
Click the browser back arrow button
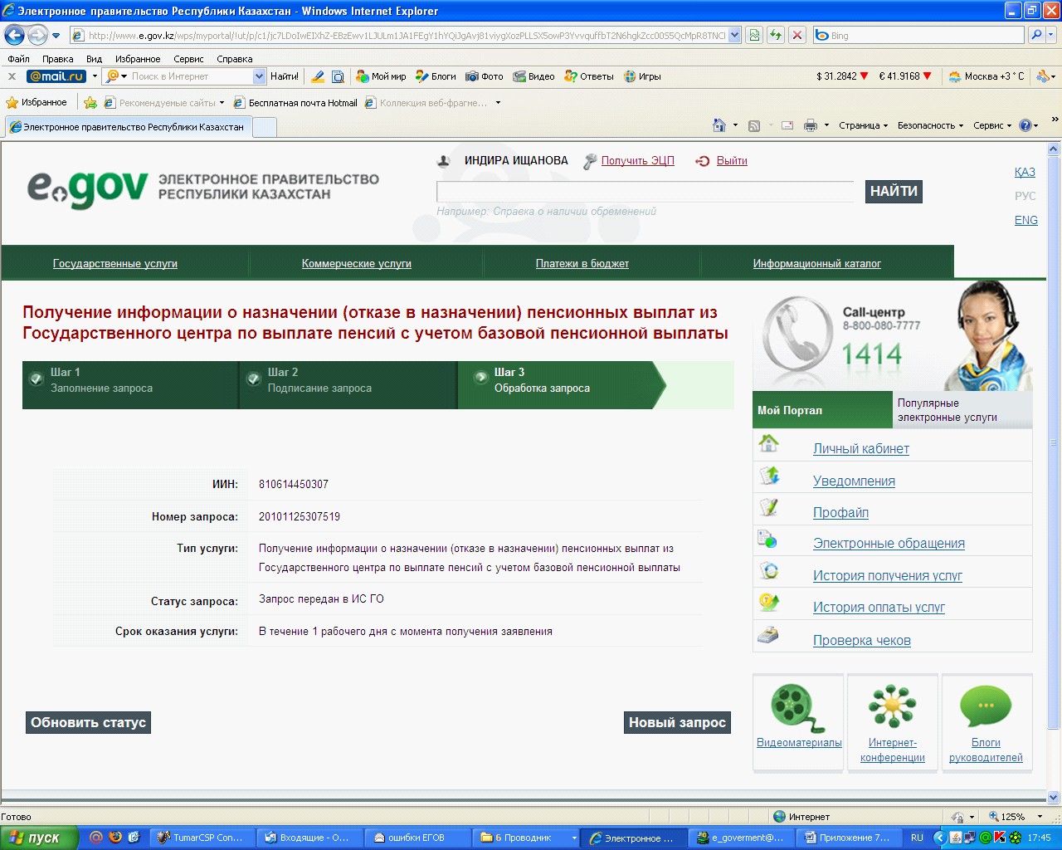(14, 35)
